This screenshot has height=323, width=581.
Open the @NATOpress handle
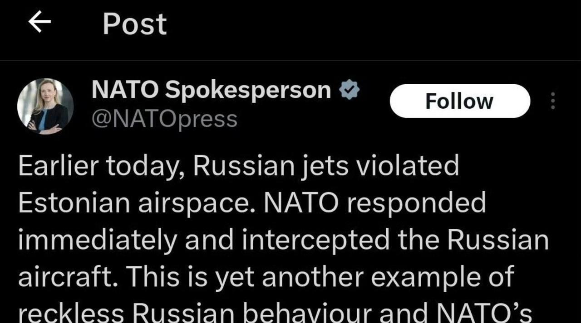click(x=164, y=120)
